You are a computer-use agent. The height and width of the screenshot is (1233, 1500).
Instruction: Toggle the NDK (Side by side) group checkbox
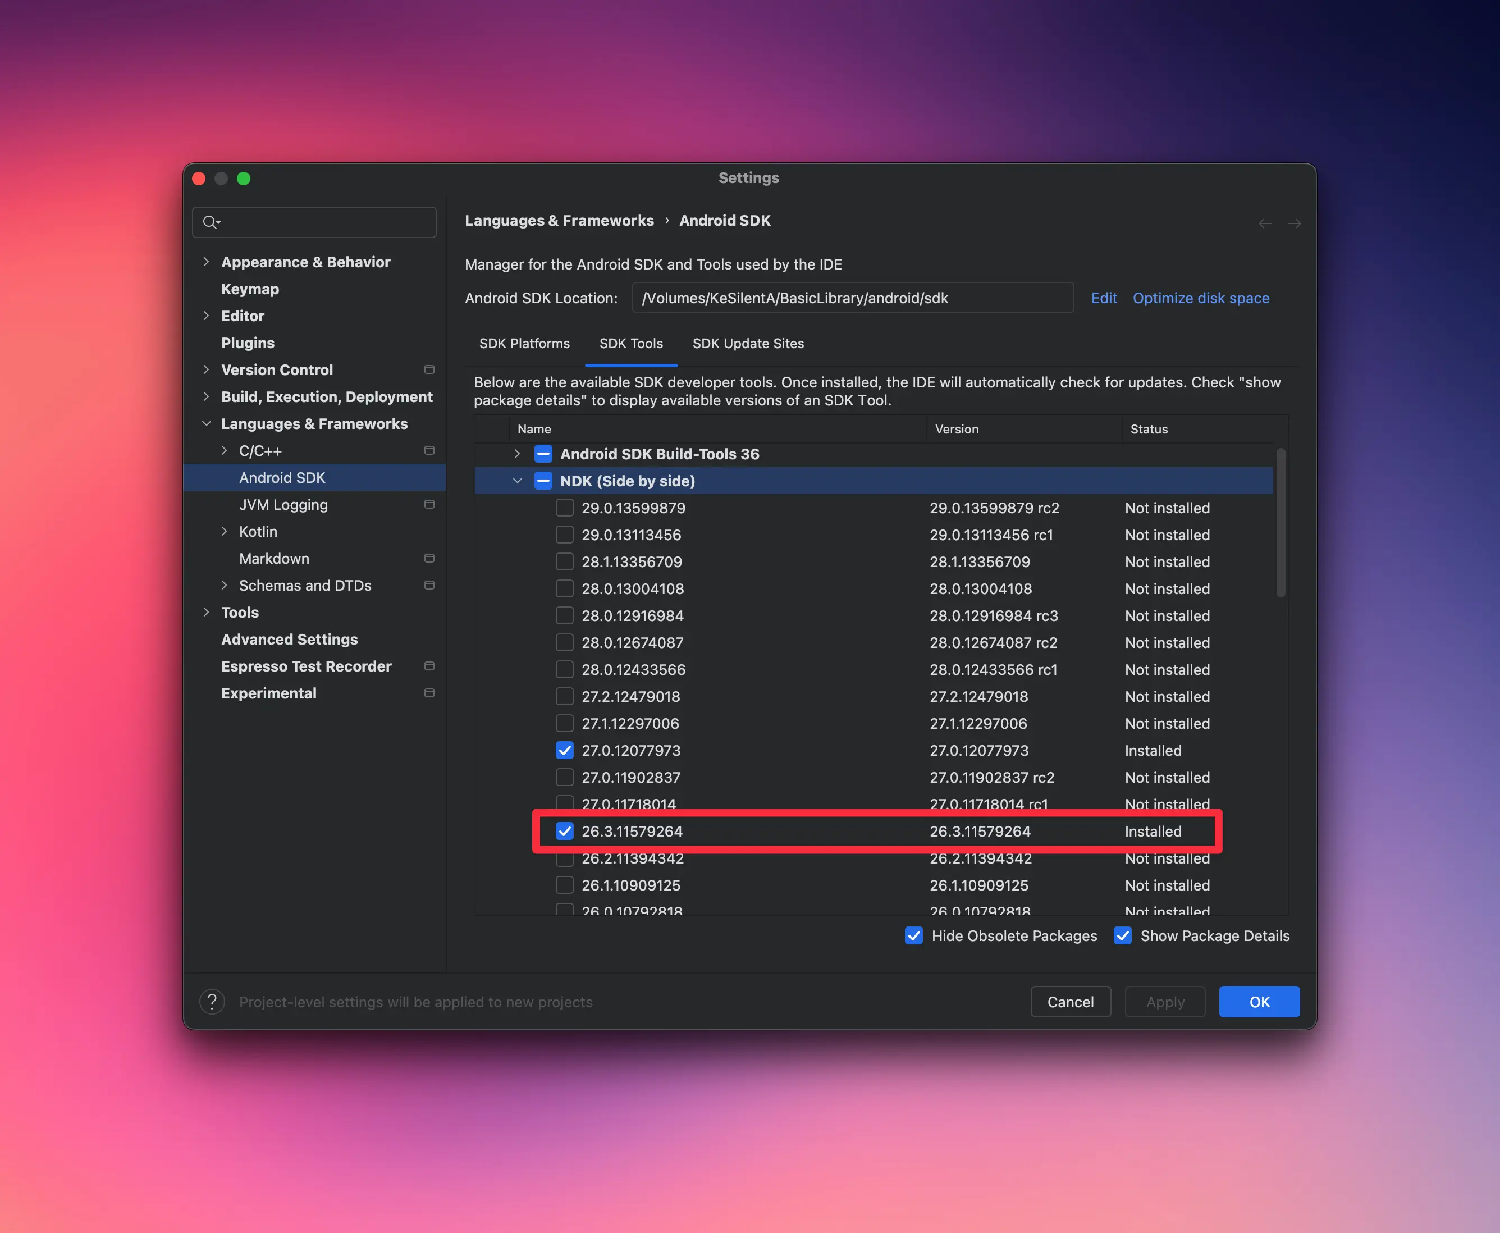pos(543,481)
